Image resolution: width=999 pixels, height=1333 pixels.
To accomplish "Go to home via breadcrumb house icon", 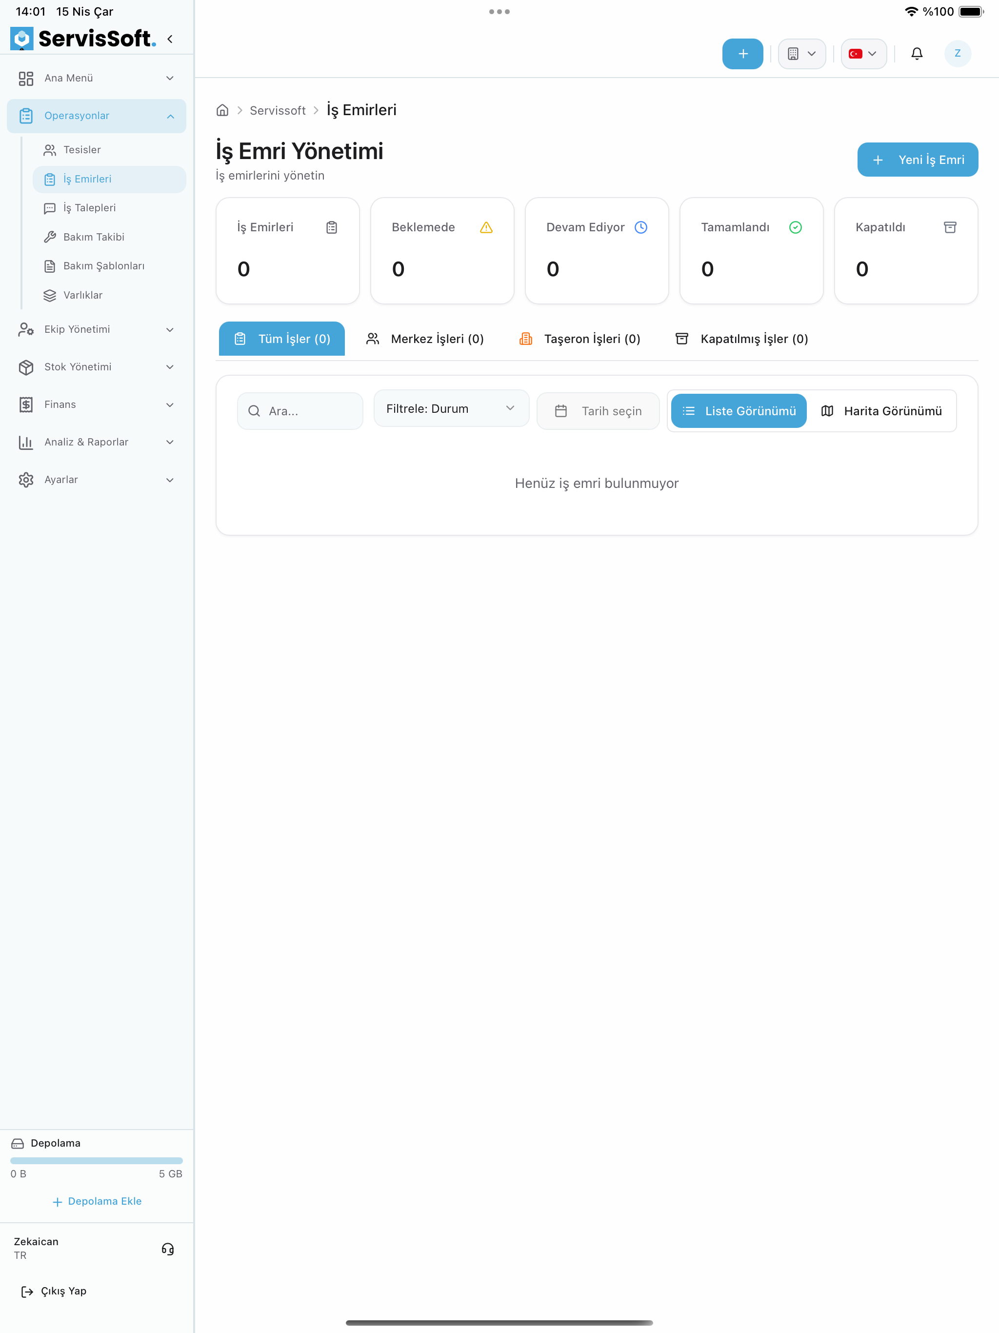I will [222, 110].
